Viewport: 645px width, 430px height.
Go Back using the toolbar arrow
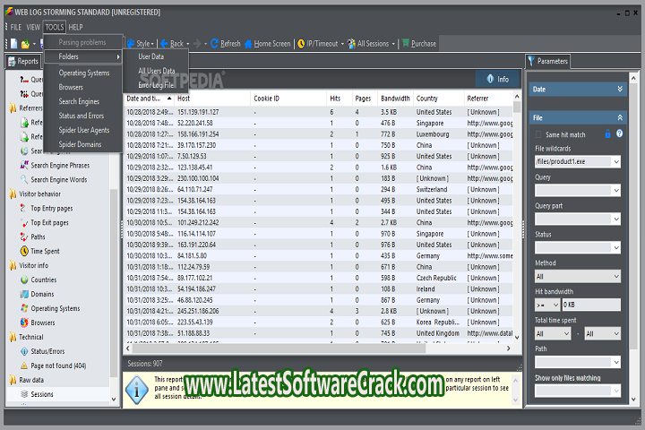(x=172, y=44)
